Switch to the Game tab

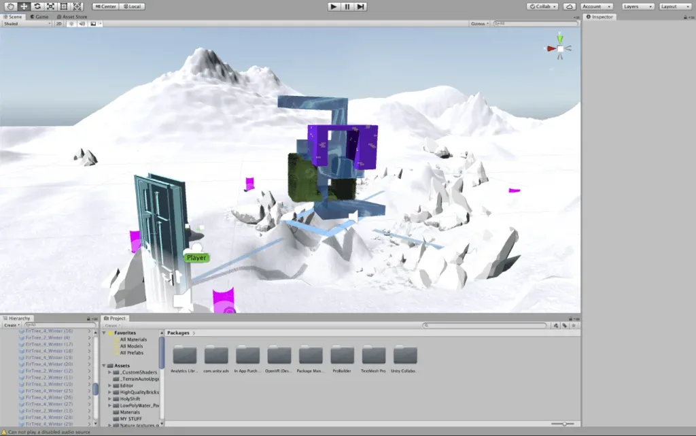39,16
